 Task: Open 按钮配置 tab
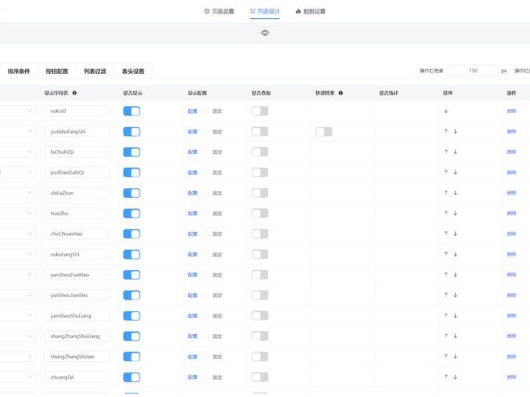coord(57,71)
